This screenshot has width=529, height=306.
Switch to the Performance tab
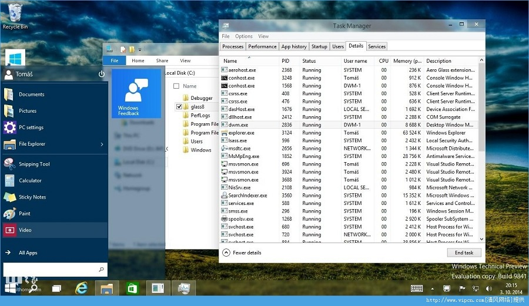pyautogui.click(x=262, y=46)
